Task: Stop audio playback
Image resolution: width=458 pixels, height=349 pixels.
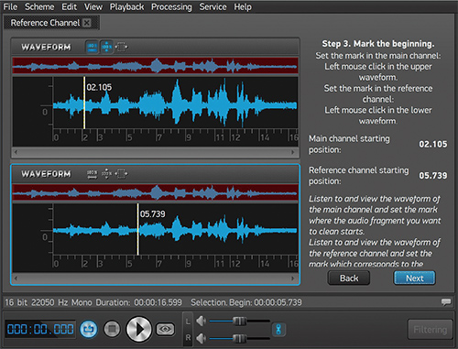Action: 112,329
